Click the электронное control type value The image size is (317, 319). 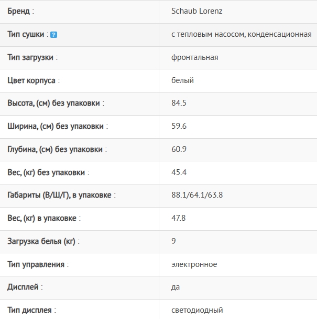tap(194, 264)
